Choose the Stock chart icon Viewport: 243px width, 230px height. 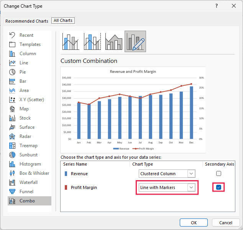pyautogui.click(x=12, y=118)
